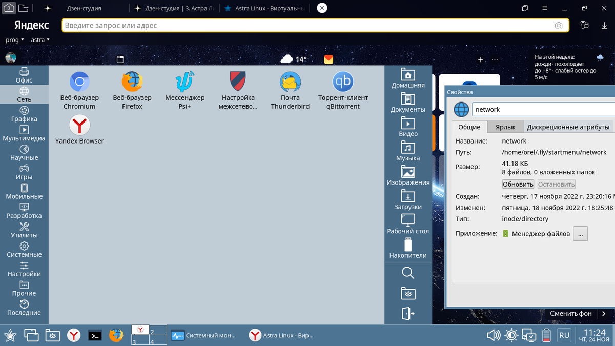Screen dimensions: 615x346
Task: Open the star start menu button on taskbar
Action: point(10,336)
